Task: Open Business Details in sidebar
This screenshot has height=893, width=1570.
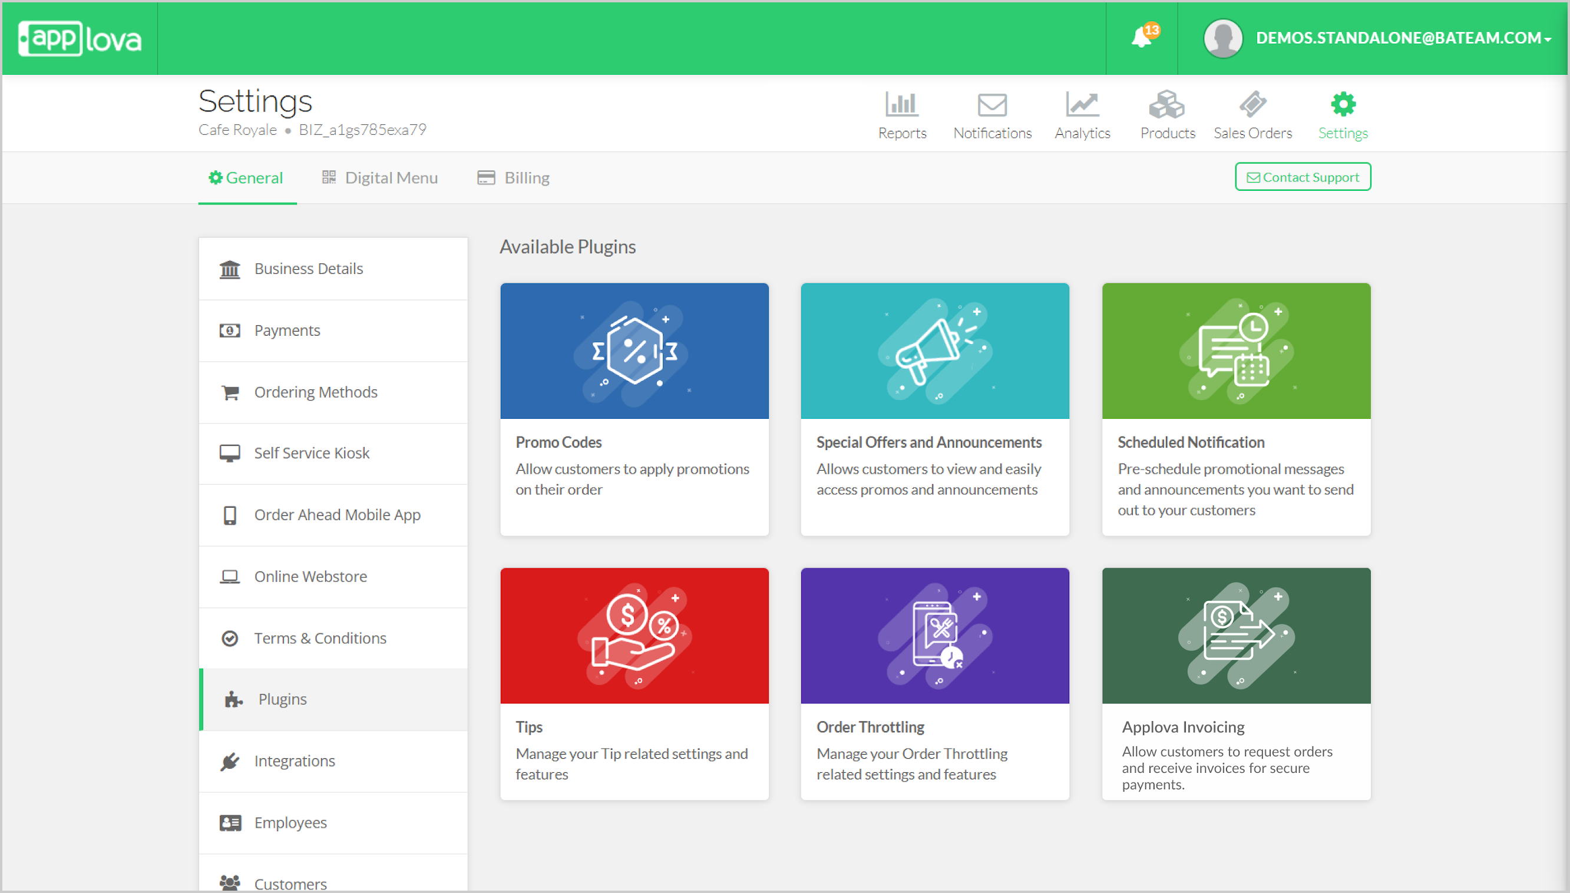Action: tap(309, 269)
